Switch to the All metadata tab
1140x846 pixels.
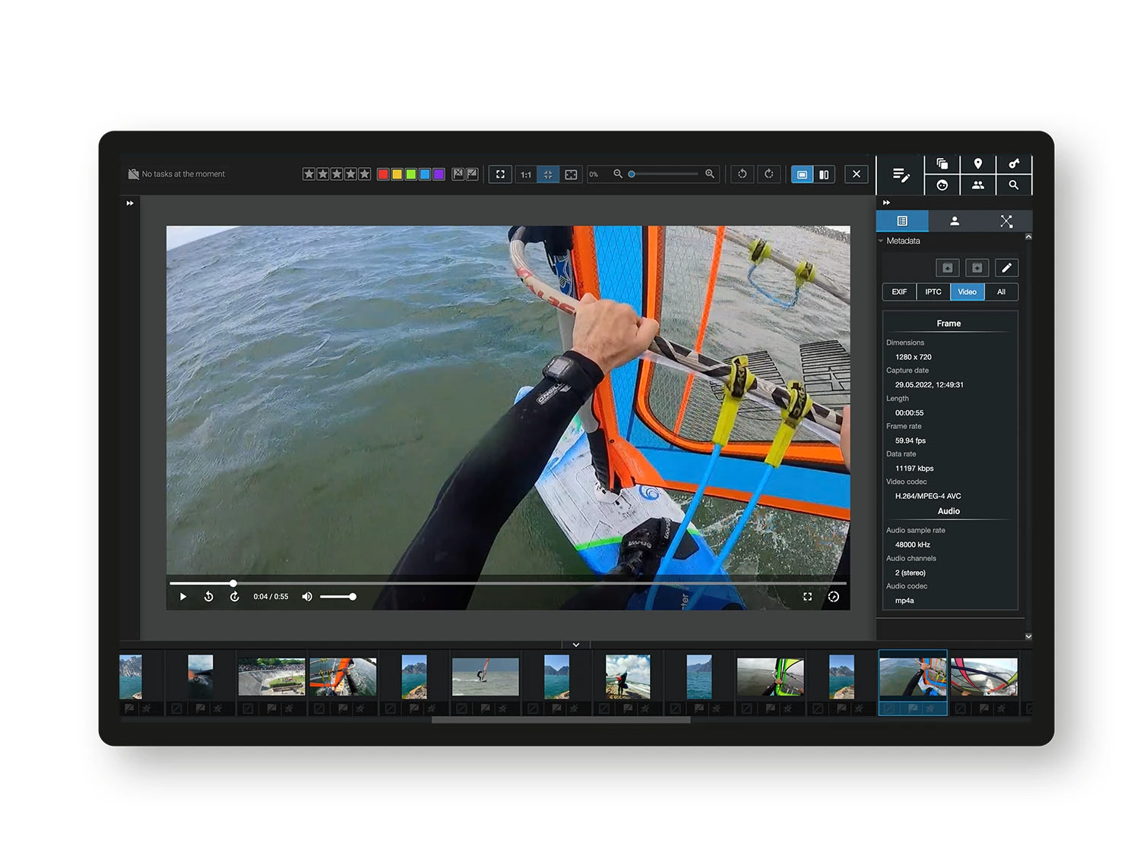click(x=1002, y=292)
